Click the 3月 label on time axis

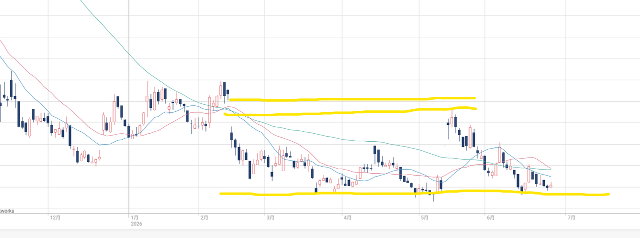pos(270,218)
